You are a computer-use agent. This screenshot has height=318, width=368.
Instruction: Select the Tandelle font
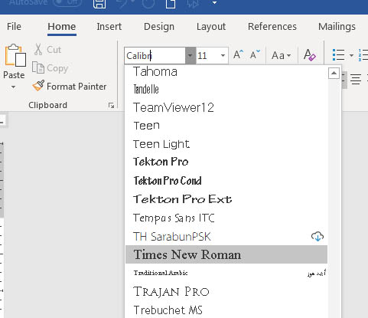(226, 90)
